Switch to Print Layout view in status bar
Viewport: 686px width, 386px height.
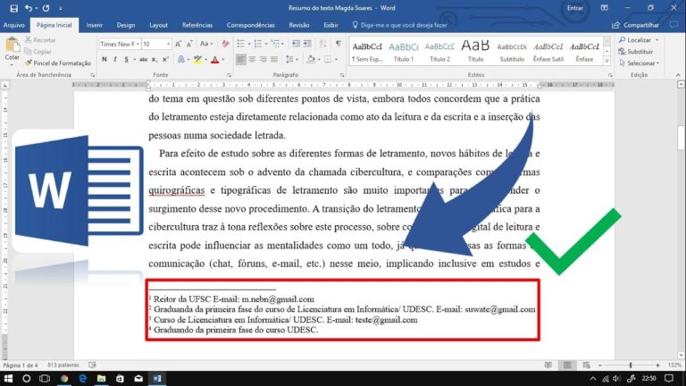(567, 365)
